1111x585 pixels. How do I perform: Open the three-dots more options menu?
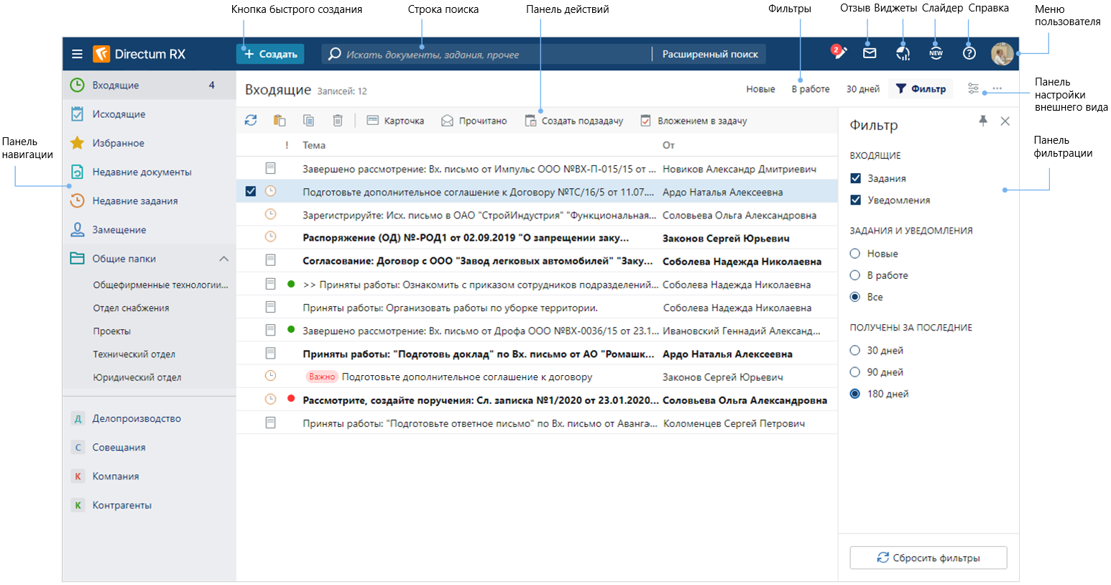tap(997, 88)
